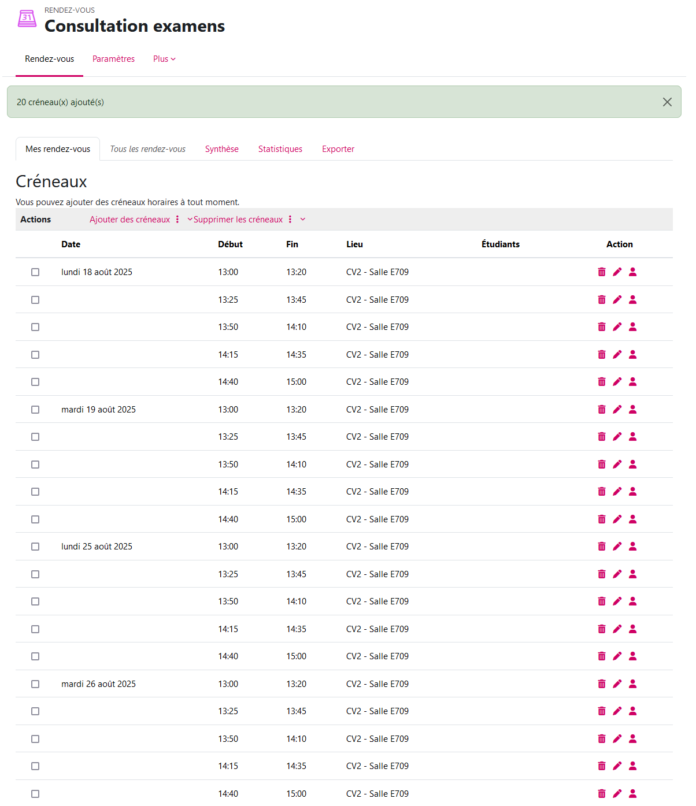Assign a student to mardi 19 août 13:00 slot
Viewport: 696px width, 806px height.
(632, 410)
